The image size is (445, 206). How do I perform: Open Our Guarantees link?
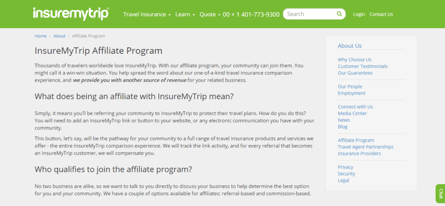point(355,73)
